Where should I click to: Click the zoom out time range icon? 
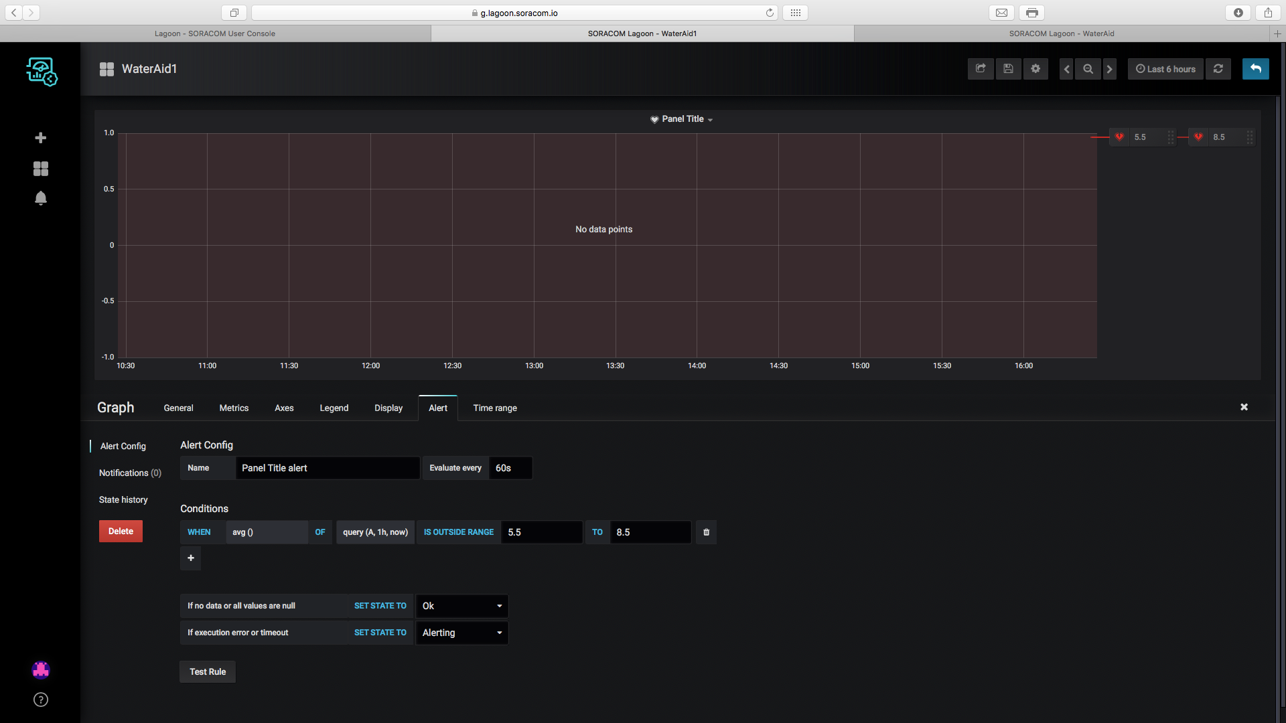pyautogui.click(x=1088, y=69)
